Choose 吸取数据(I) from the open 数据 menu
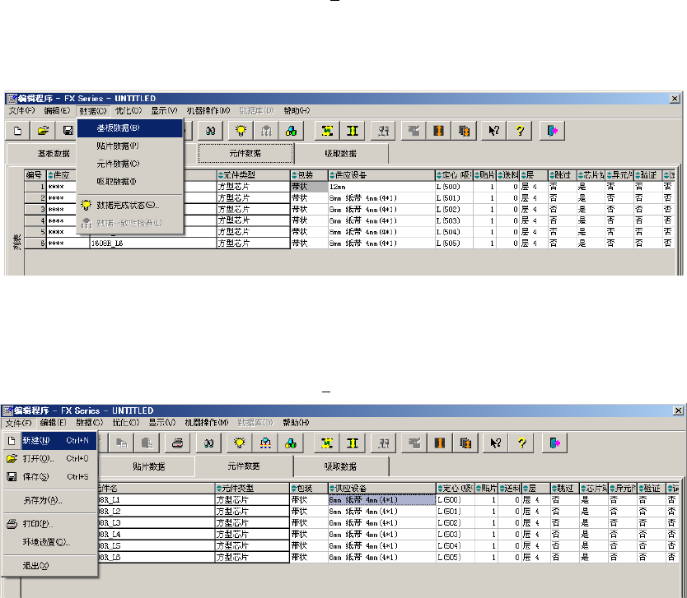 (130, 181)
